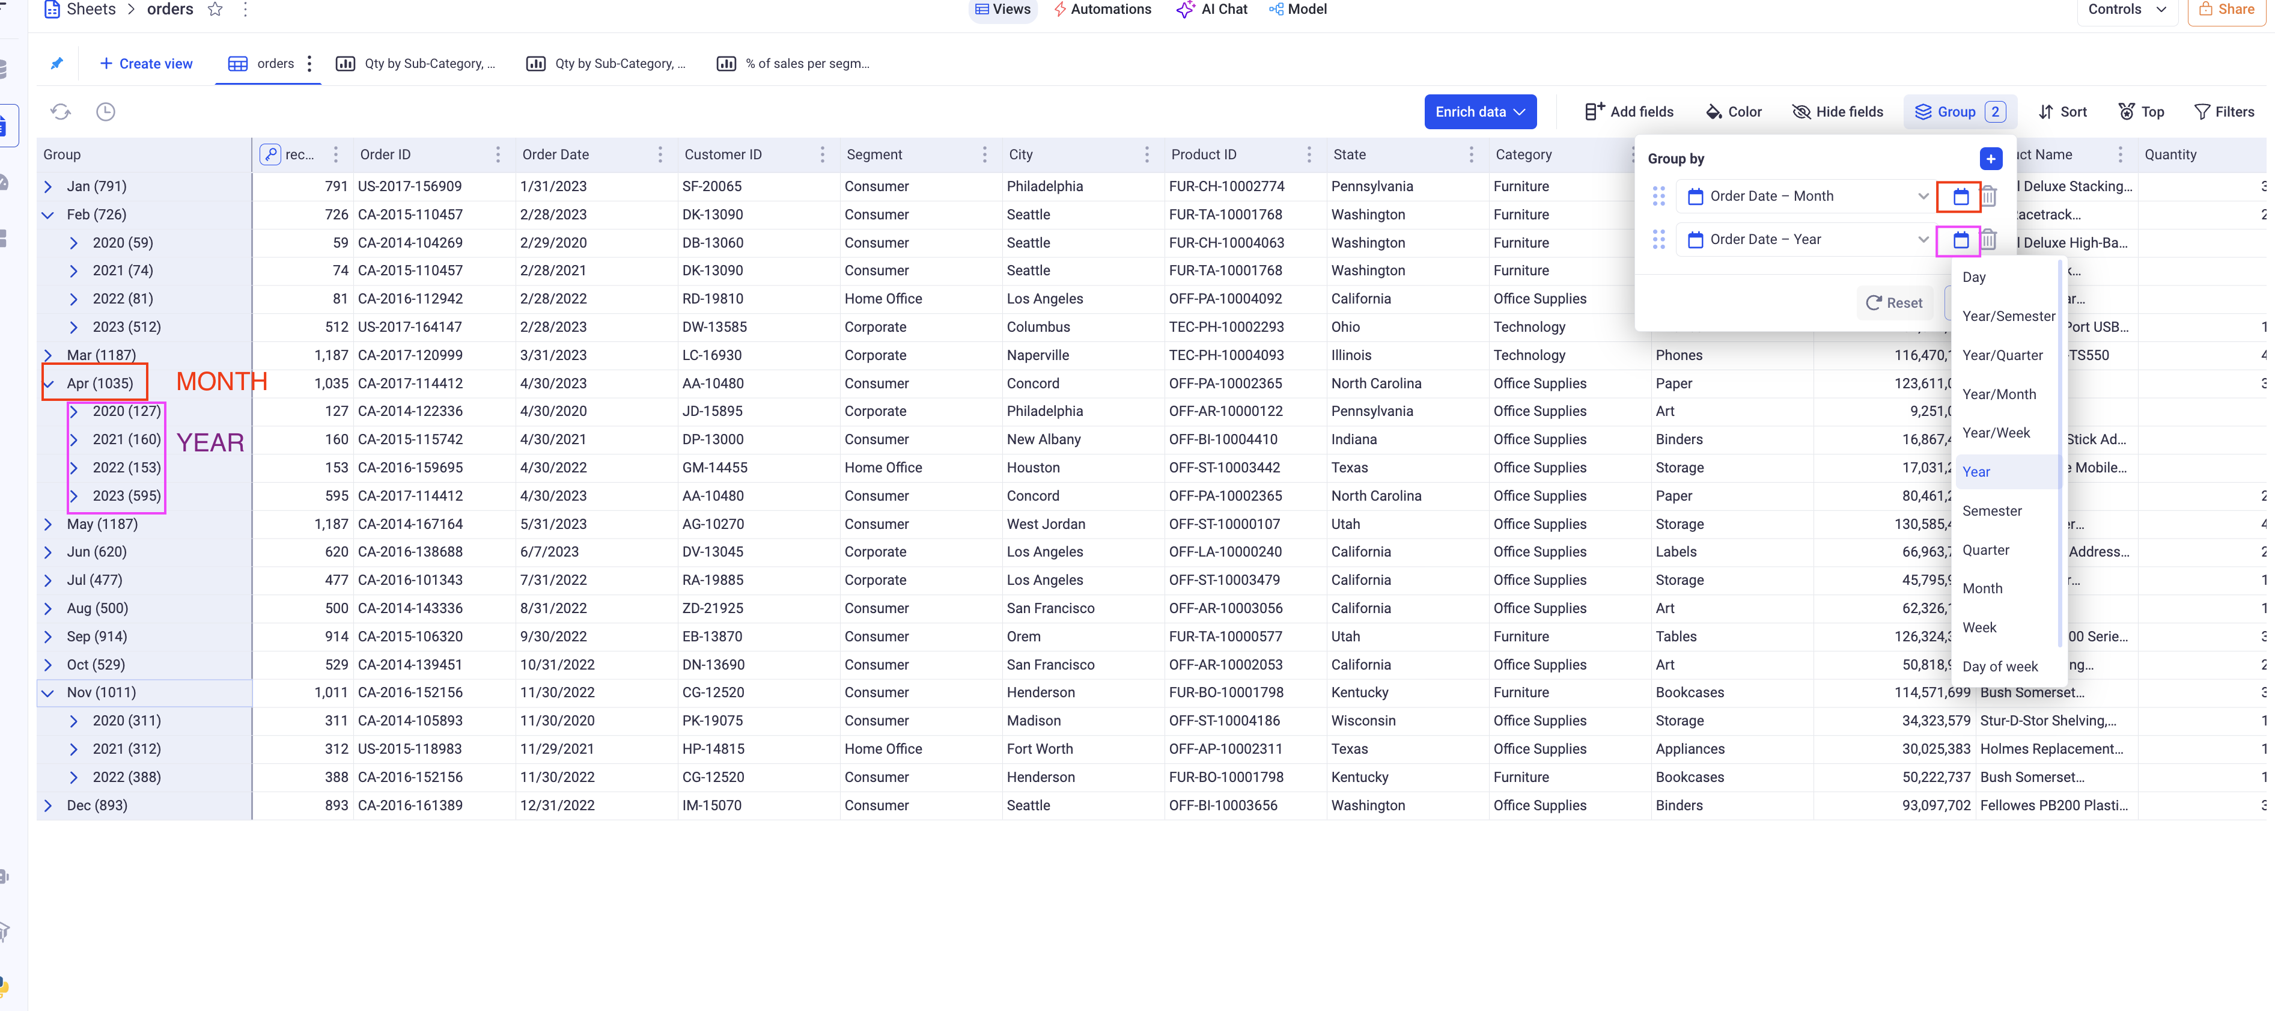Select Semester date grouping option
This screenshot has width=2275, height=1011.
click(x=1993, y=511)
